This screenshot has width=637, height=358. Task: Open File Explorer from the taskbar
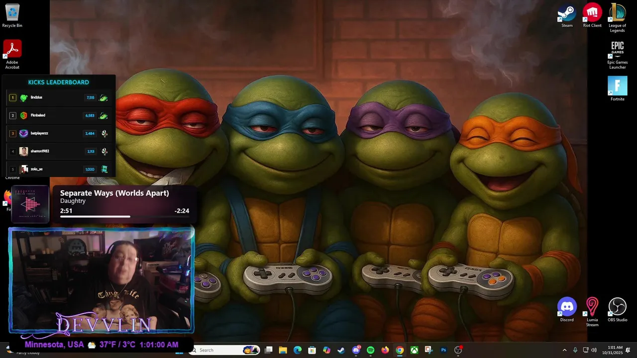tap(283, 350)
